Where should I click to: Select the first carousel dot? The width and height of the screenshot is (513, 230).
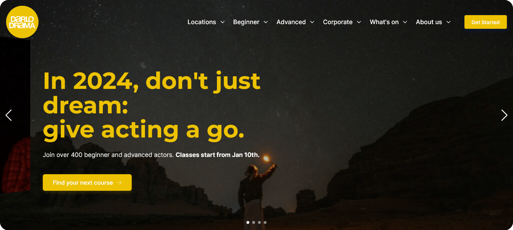[x=248, y=222]
